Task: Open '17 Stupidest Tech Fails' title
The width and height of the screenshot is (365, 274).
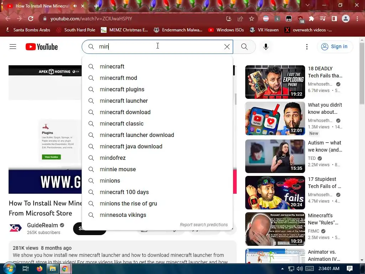Action: coord(324,183)
